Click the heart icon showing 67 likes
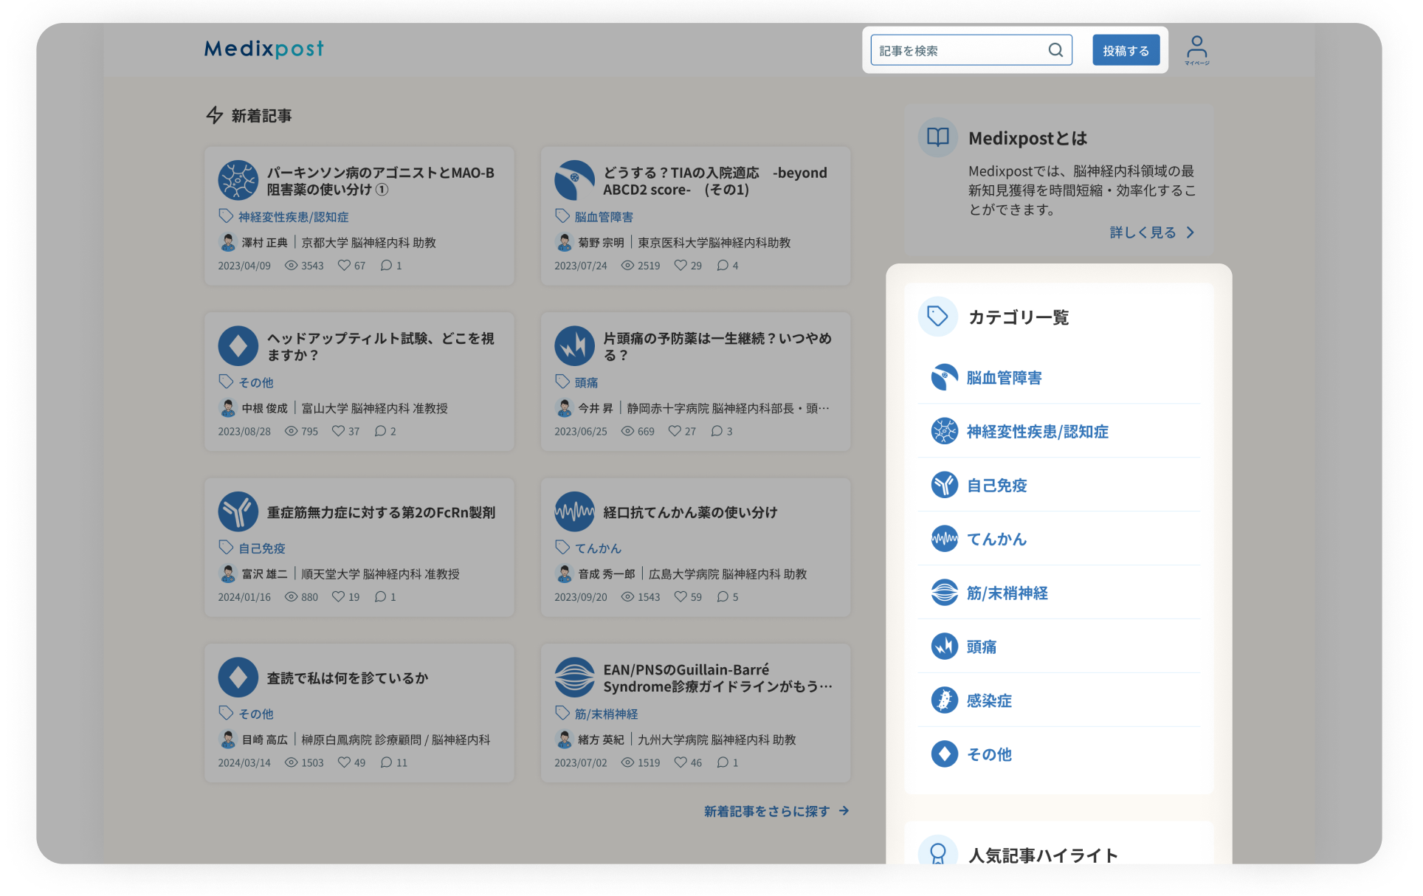 pyautogui.click(x=344, y=265)
